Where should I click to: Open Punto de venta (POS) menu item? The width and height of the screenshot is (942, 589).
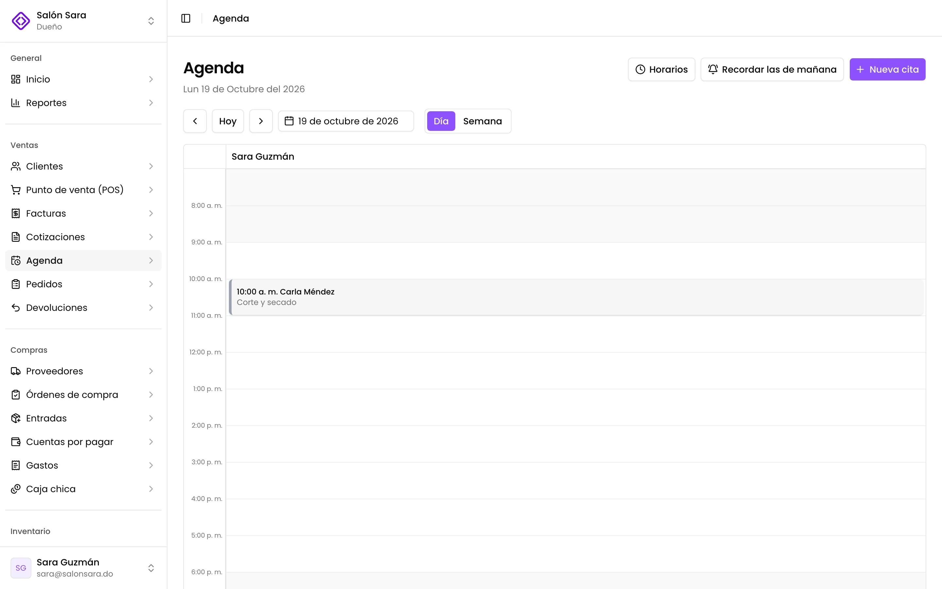83,190
